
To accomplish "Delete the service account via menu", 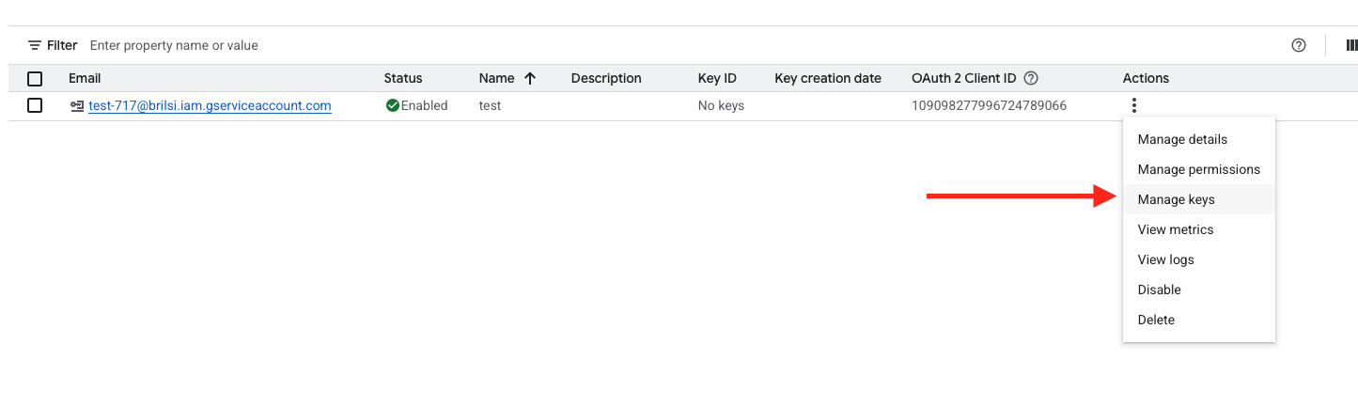I will (1156, 320).
